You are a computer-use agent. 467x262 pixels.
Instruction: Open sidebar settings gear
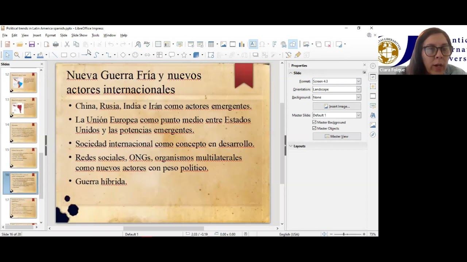[373, 66]
